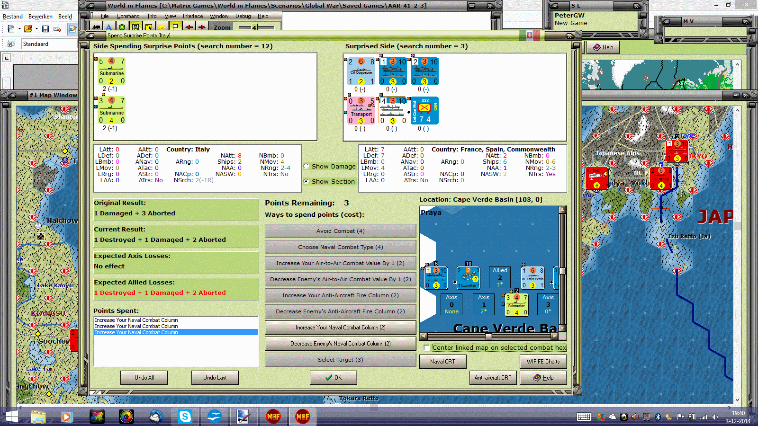This screenshot has width=758, height=426.
Task: Select the Show Damage radio button
Action: tap(306, 166)
